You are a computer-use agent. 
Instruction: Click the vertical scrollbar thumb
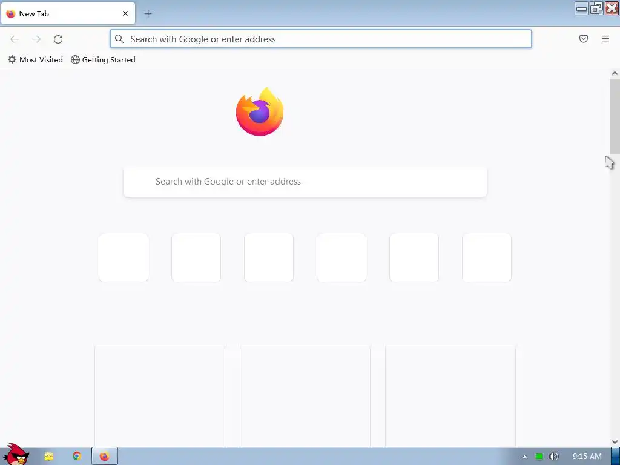coord(615,116)
